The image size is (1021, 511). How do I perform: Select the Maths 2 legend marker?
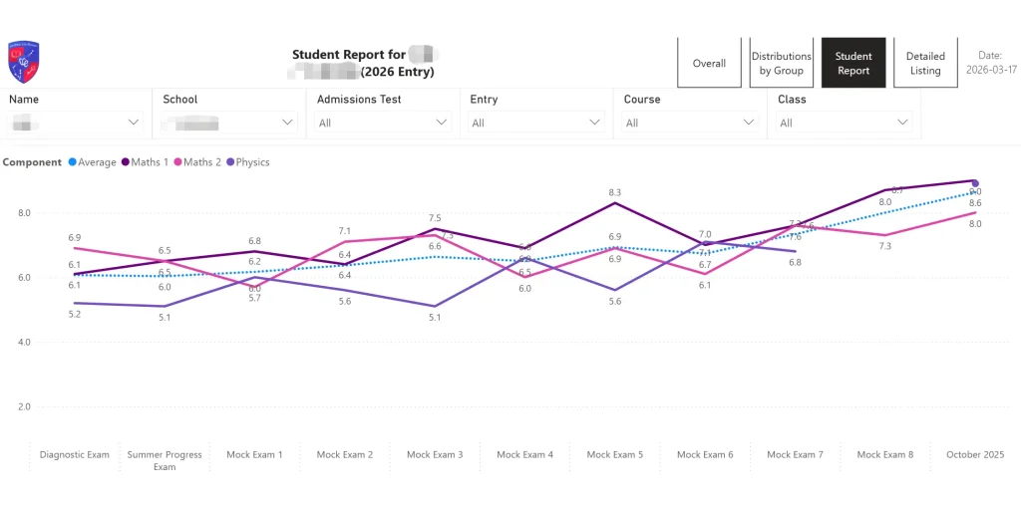pos(177,162)
